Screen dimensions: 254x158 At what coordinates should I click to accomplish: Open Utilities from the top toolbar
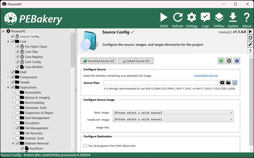(219, 17)
